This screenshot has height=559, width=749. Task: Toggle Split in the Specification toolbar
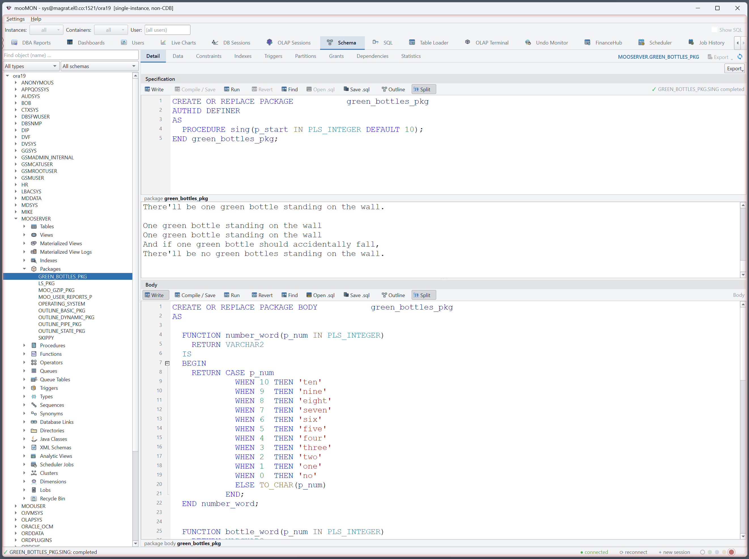click(423, 89)
